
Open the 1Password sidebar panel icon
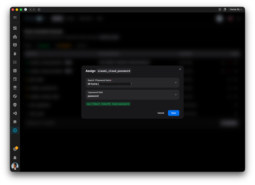(x=15, y=130)
